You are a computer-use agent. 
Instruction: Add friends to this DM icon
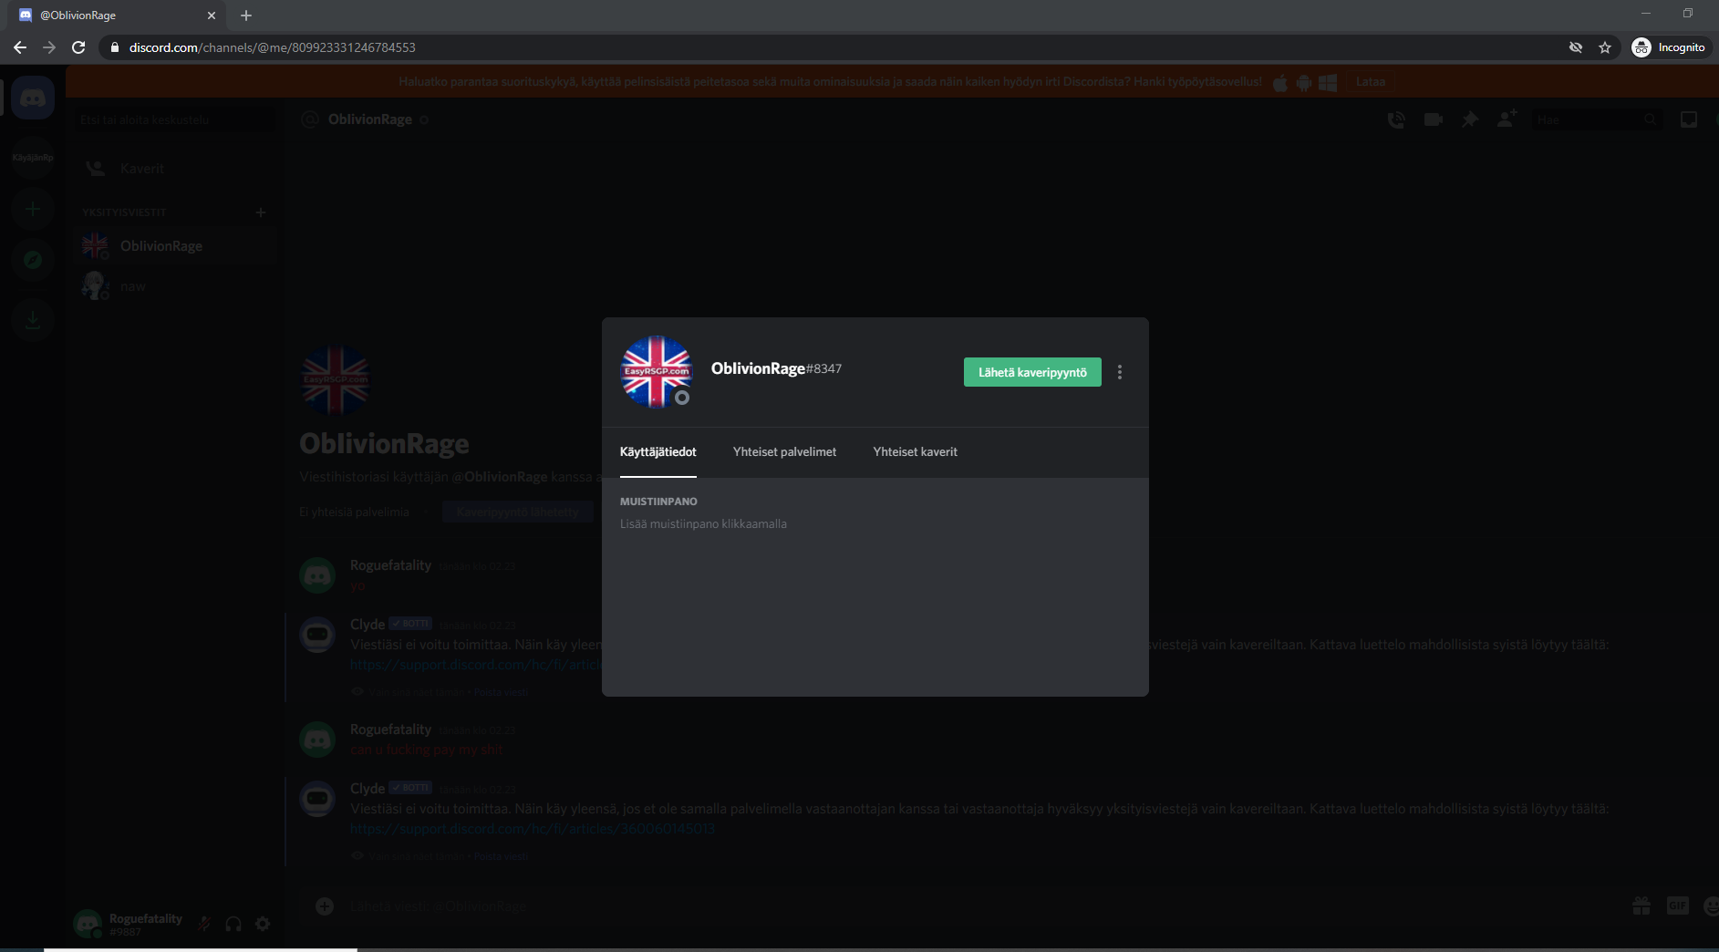[1507, 119]
